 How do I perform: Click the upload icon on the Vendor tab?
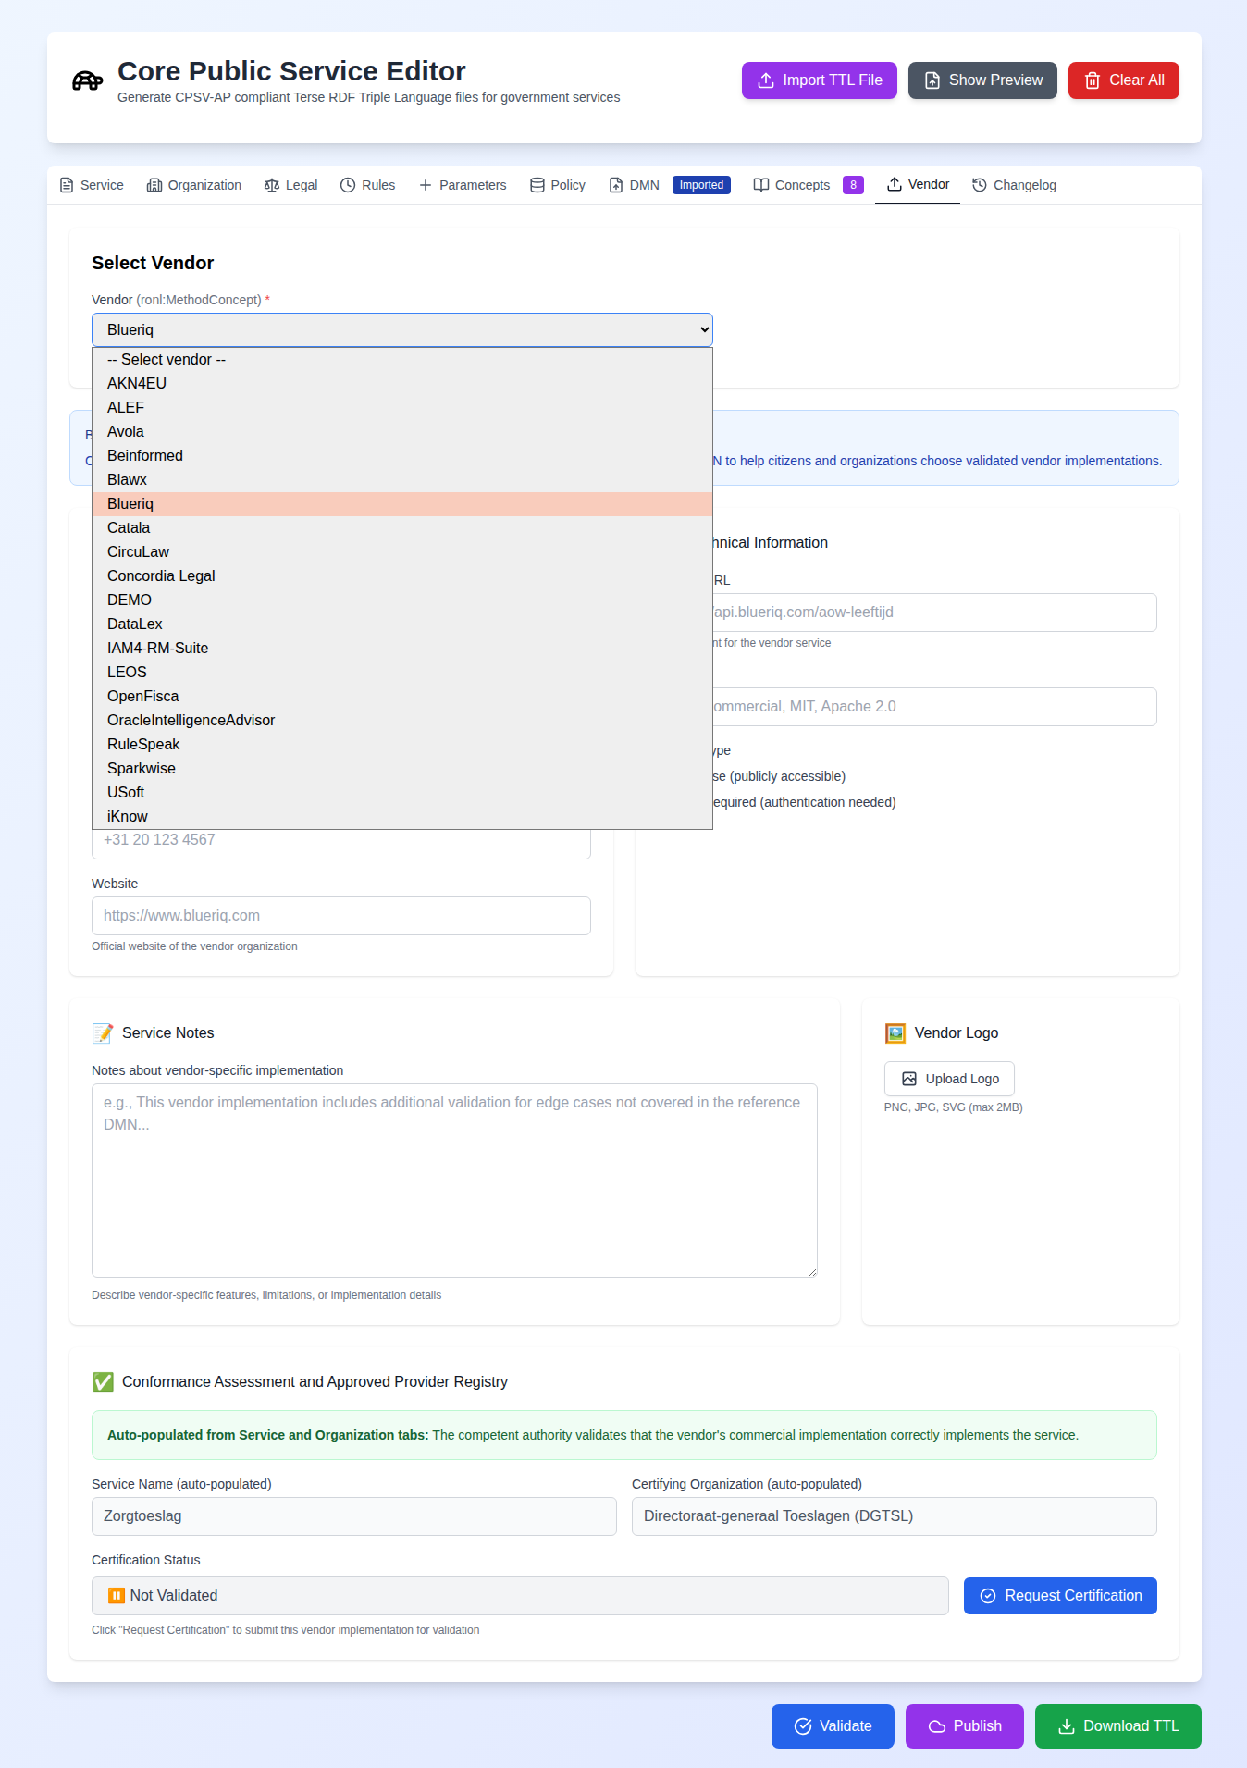point(893,183)
